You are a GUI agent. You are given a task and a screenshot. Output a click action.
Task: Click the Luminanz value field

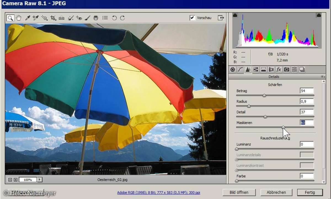[x=307, y=144]
